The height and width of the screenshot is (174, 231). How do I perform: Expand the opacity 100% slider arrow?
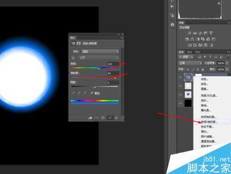coord(227,63)
